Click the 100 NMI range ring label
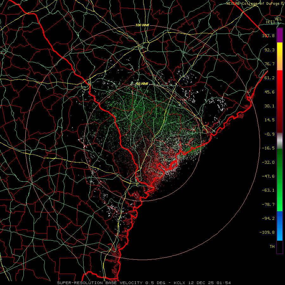The width and height of the screenshot is (285, 285). tap(142, 25)
